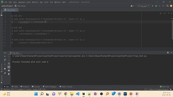Click the PyCharm 2021.1.3 update notification
Image resolution: width=173 pixels, height=97 pixels.
(24, 89)
